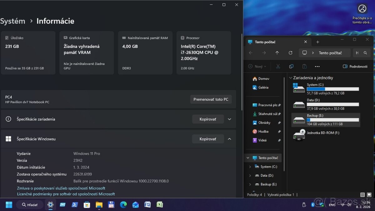Toggle the Podrobnosti details pane
This screenshot has width=375, height=211.
click(x=355, y=66)
